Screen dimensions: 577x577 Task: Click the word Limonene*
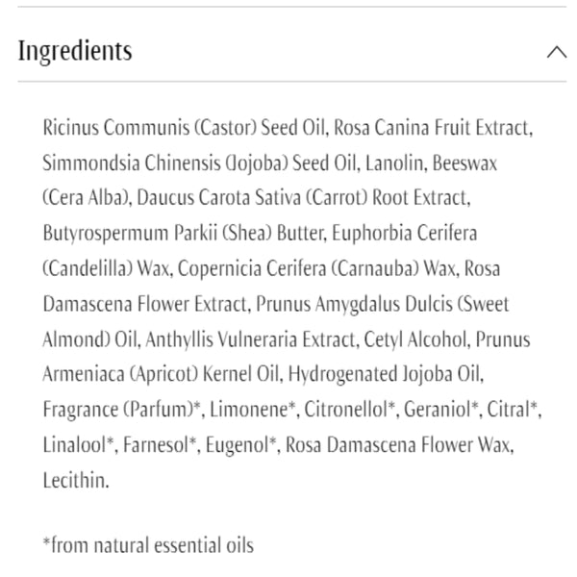(252, 410)
